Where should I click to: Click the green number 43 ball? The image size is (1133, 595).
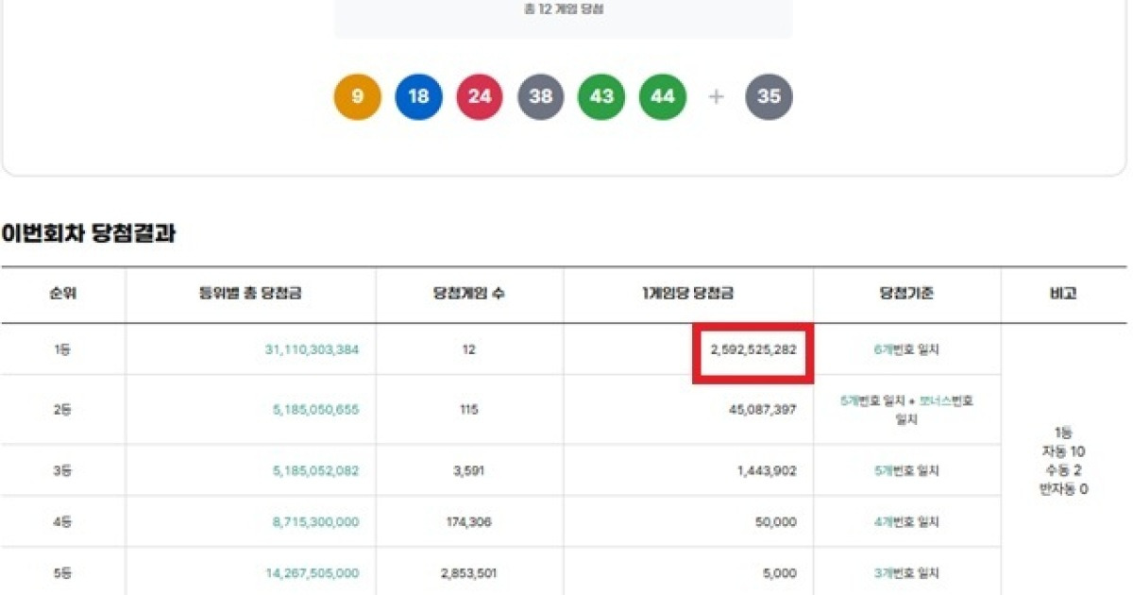point(601,96)
